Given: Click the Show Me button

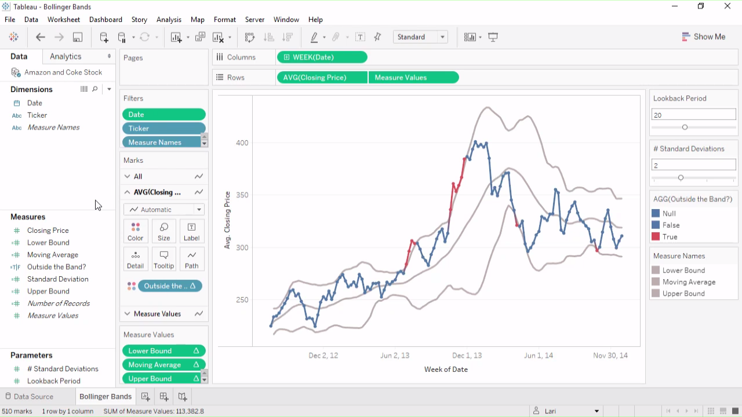Looking at the screenshot, I should click(704, 36).
